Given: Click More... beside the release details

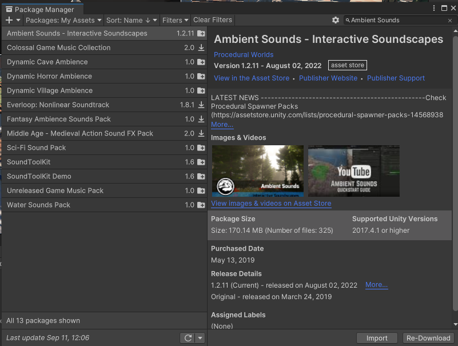Looking at the screenshot, I should [x=376, y=285].
